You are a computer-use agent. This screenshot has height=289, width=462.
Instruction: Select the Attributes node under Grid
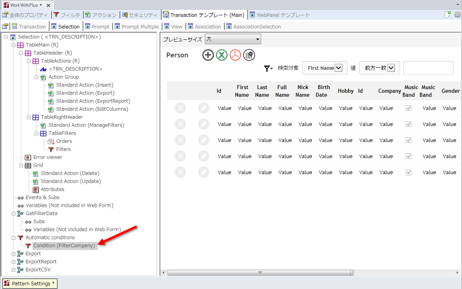pyautogui.click(x=52, y=189)
